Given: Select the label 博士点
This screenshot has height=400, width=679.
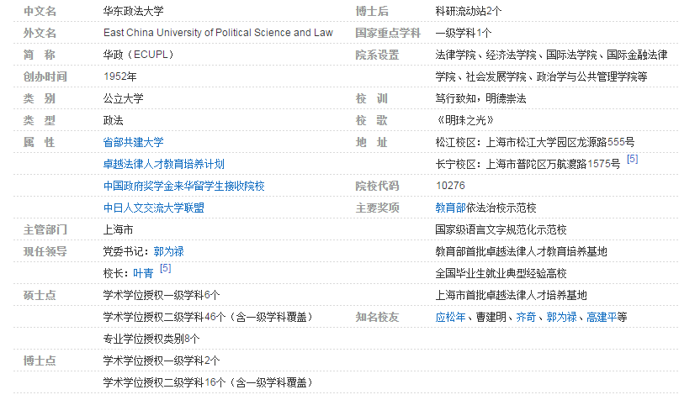Looking at the screenshot, I should click(40, 361).
